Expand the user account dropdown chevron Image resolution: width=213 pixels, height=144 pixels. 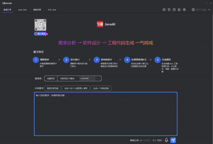point(209,10)
